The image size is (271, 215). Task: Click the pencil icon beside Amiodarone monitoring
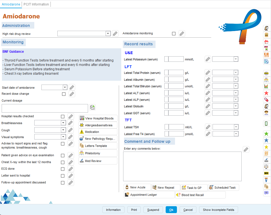coord(182,34)
